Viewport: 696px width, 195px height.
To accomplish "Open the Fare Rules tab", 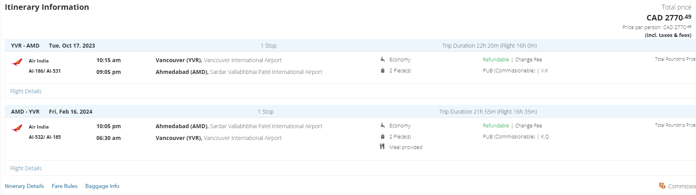I will pos(65,186).
